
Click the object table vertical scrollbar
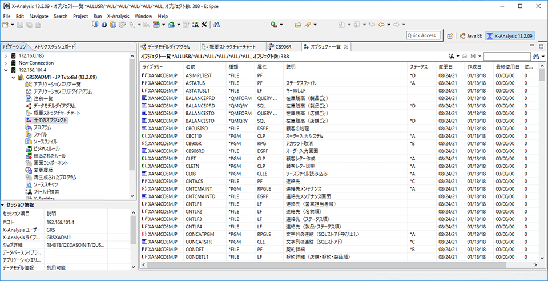[542, 162]
